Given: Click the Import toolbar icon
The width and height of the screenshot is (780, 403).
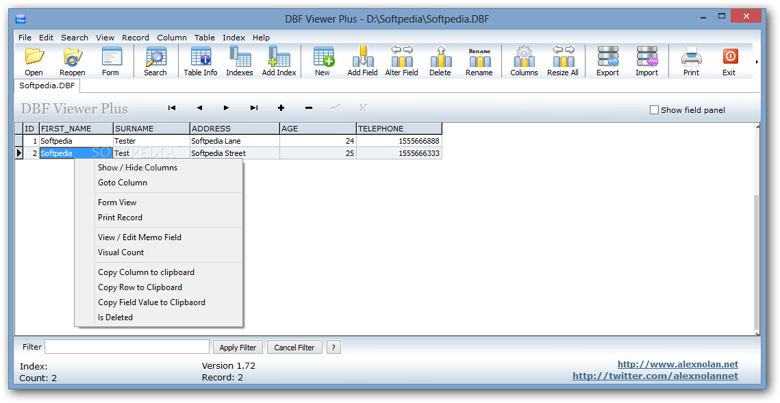Looking at the screenshot, I should [x=646, y=61].
